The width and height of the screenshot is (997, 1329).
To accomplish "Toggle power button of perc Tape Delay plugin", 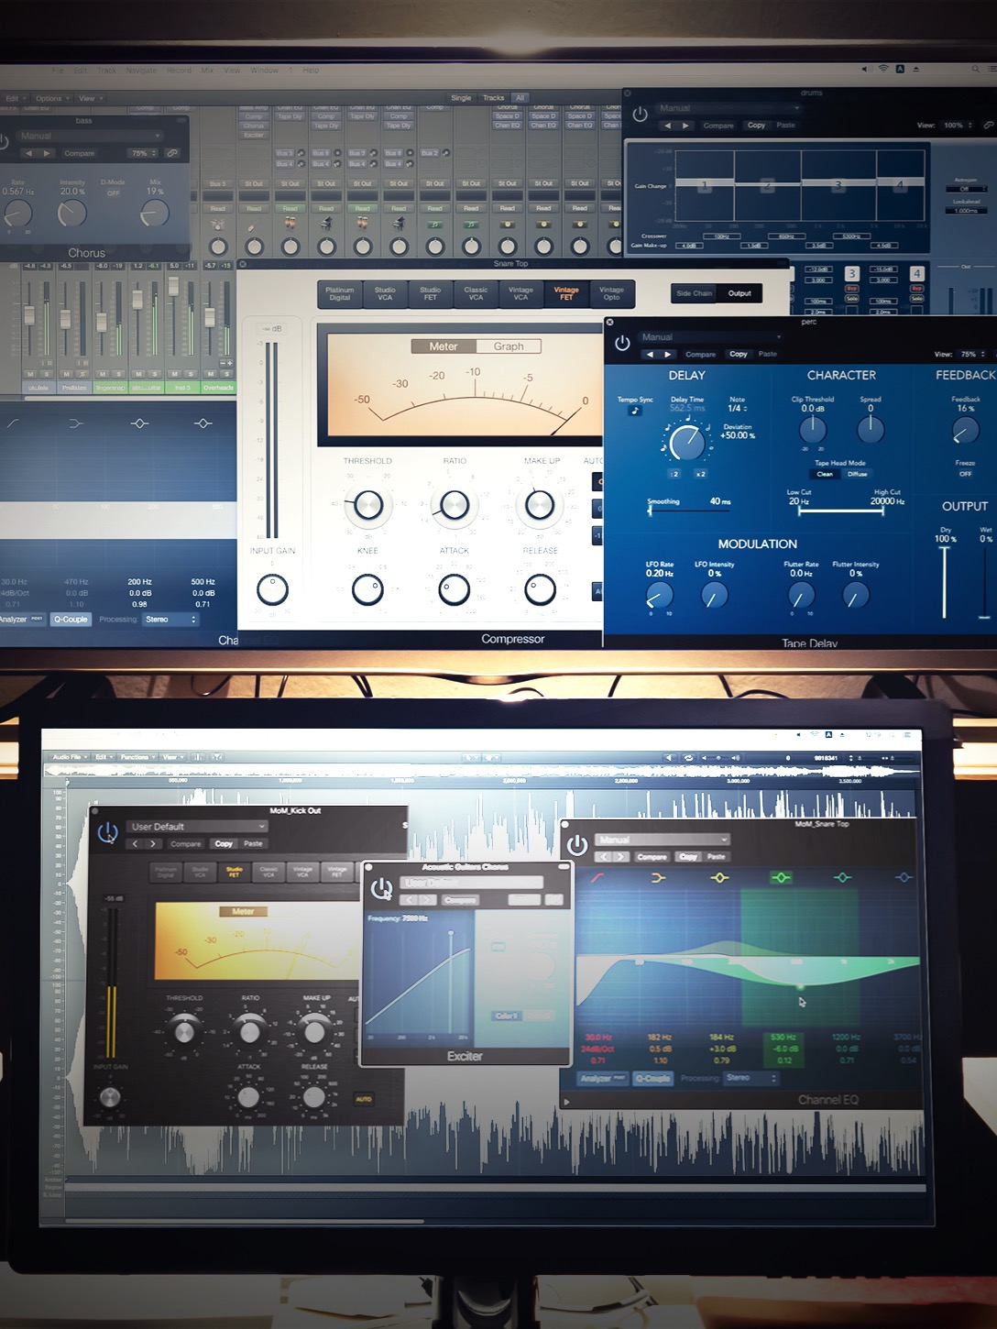I will pos(622,343).
